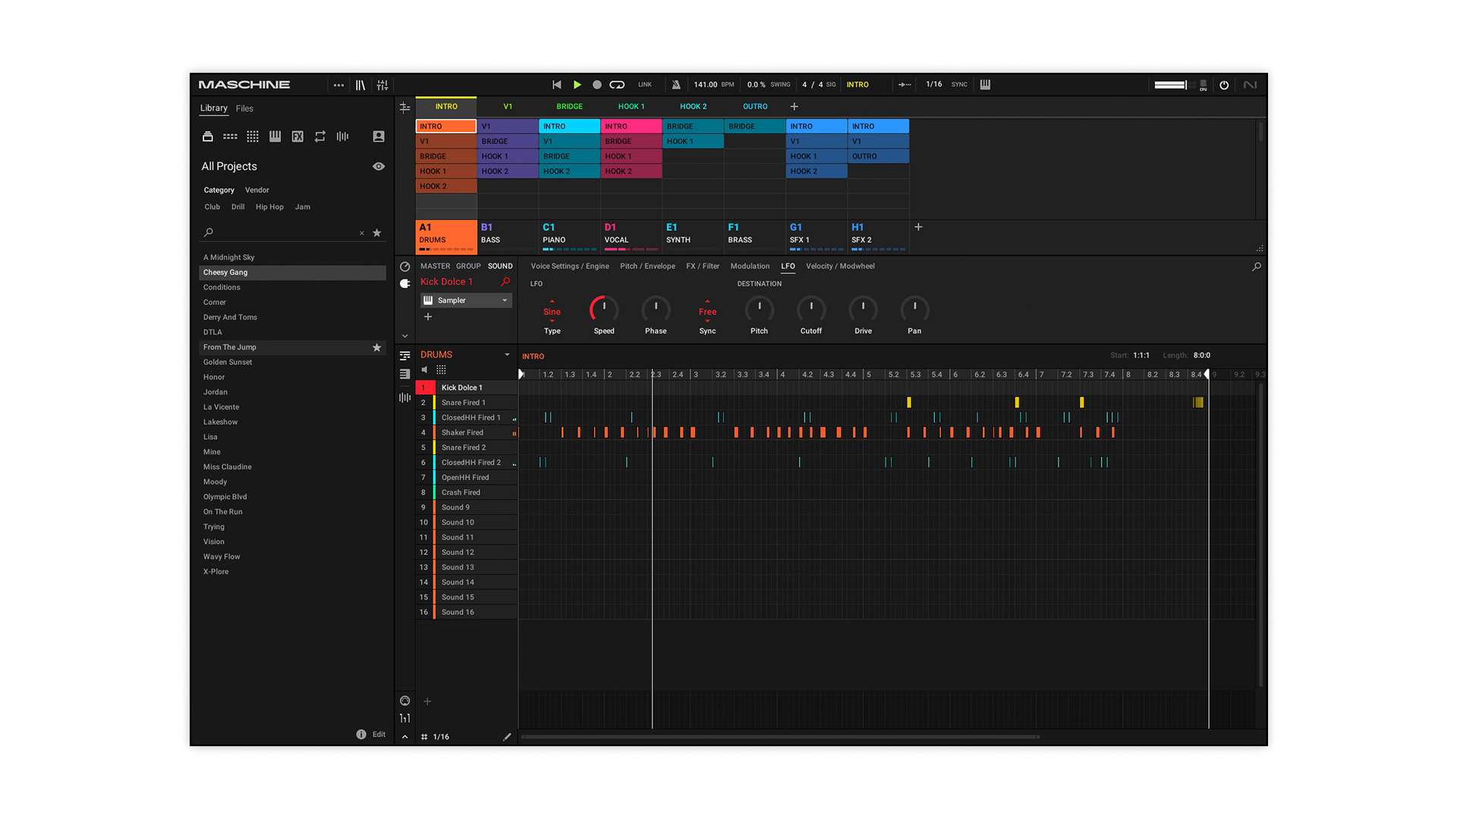The image size is (1457, 819).
Task: Click the search icon beside Kick Dolce 1
Action: click(505, 281)
